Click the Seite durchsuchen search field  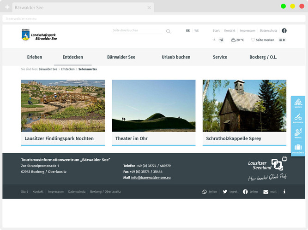[137, 30]
